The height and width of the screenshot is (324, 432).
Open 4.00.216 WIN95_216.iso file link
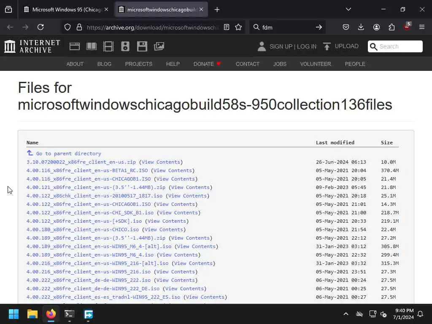pyautogui.click(x=89, y=272)
